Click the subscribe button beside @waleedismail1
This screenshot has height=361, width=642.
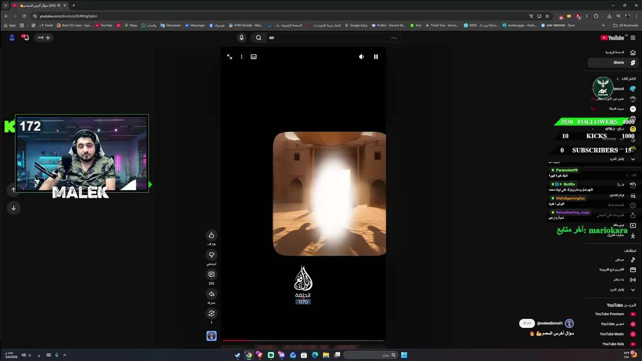point(526,323)
